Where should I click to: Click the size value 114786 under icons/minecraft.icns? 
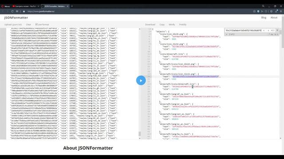click(x=175, y=59)
